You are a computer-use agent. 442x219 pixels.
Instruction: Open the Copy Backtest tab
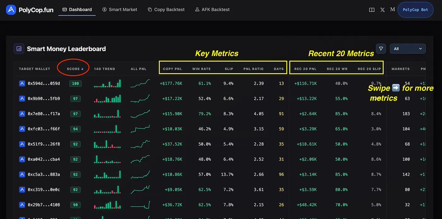[166, 10]
